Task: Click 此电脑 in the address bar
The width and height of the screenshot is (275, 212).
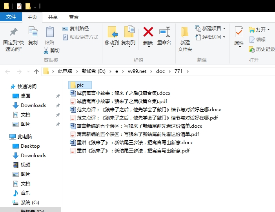Action: (x=65, y=71)
